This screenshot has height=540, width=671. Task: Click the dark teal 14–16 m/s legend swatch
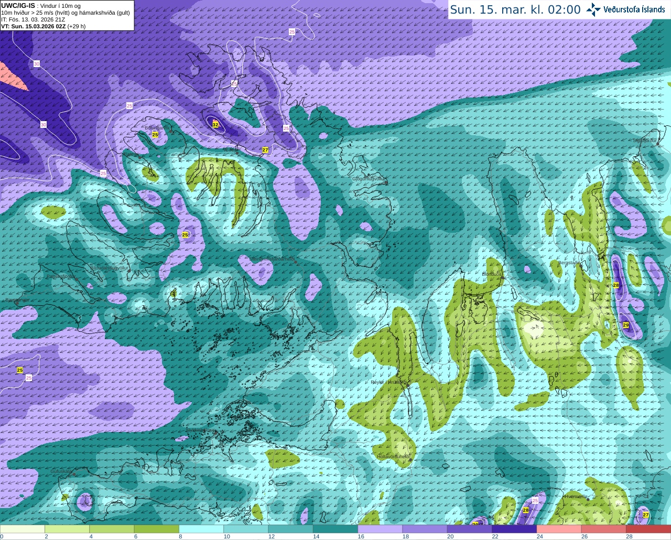[x=335, y=529]
